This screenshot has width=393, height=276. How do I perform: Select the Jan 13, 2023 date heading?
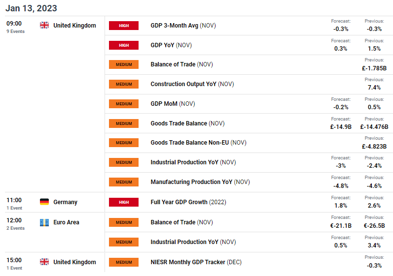[32, 8]
